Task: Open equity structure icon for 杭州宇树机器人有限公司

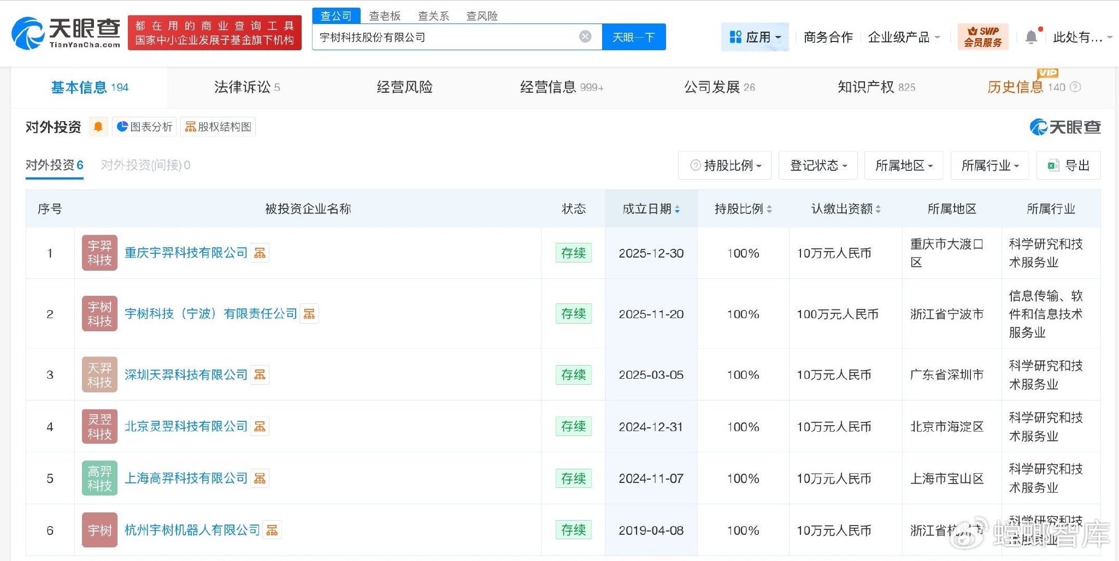Action: coord(272,530)
